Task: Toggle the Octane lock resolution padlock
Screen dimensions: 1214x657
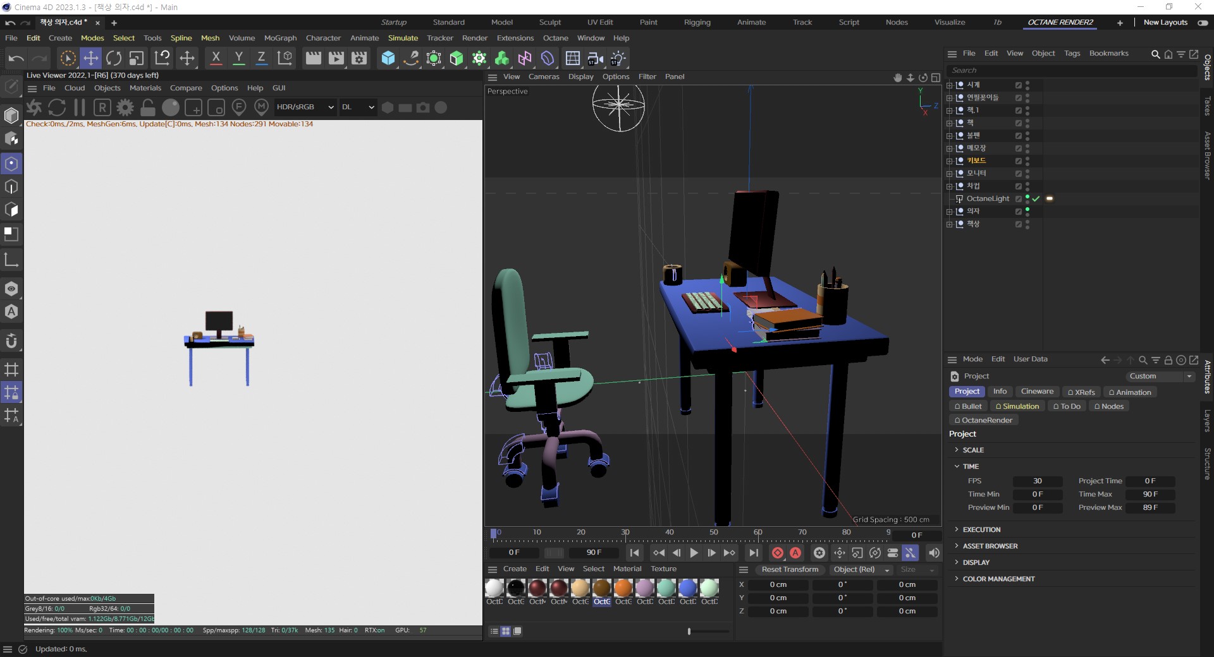Action: point(148,107)
